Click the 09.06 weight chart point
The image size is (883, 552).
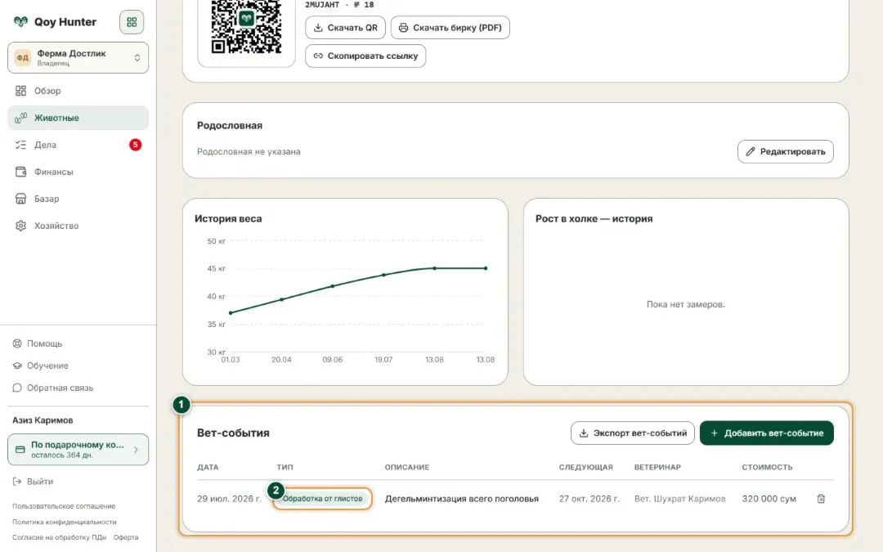coord(332,286)
